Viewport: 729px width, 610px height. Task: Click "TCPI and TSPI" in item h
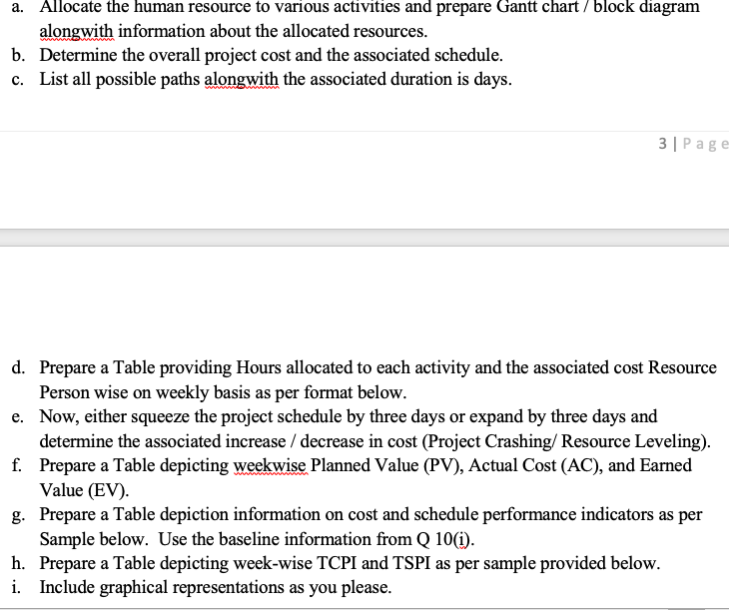374,563
